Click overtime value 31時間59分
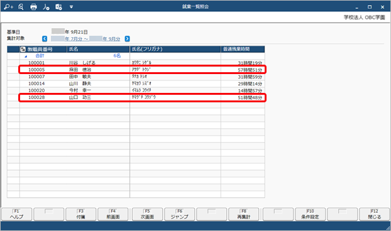The image size is (391, 231). [250, 77]
